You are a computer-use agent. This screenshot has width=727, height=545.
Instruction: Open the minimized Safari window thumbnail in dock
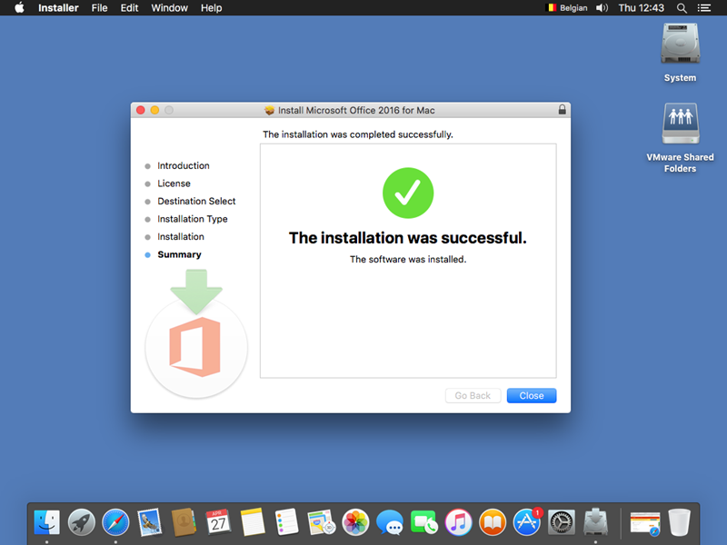point(645,524)
